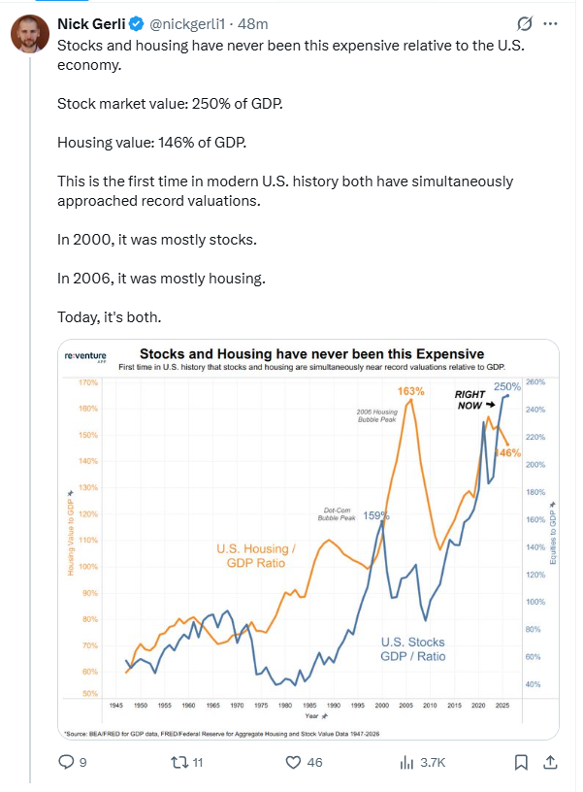This screenshot has height=792, width=583.
Task: Click the reventure logo in chart
Action: click(x=85, y=356)
